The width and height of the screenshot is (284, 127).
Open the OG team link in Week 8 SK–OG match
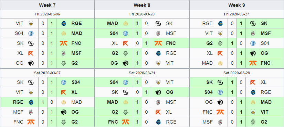[x=169, y=92]
